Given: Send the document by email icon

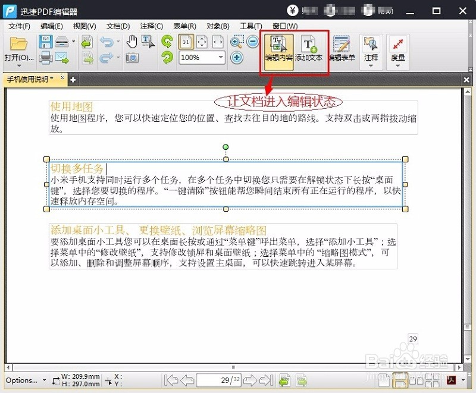Looking at the screenshot, I should pyautogui.click(x=62, y=58).
